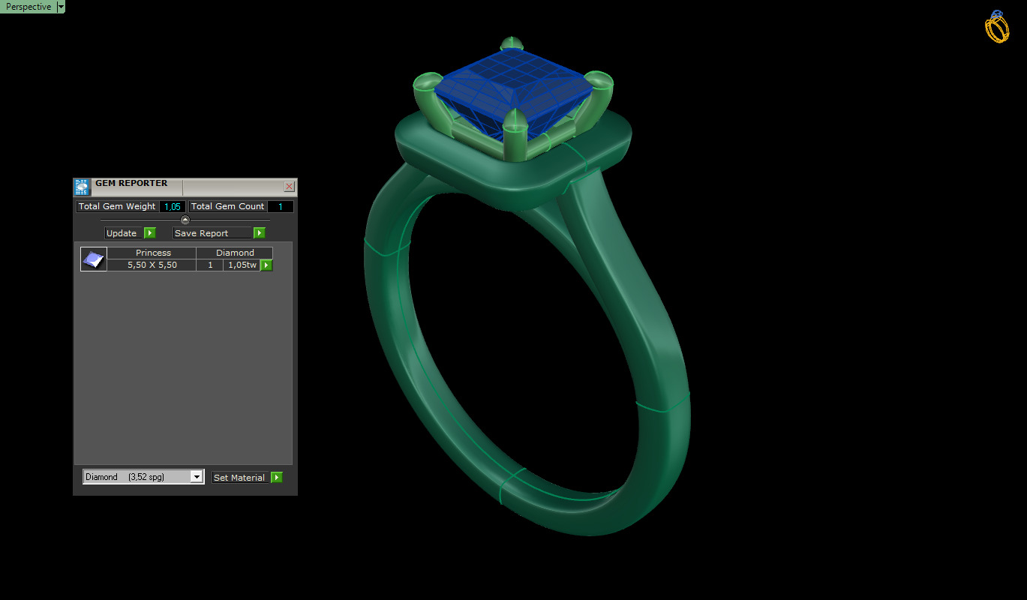This screenshot has height=600, width=1027.
Task: Click the Diamond header cell in the gem table
Action: (x=235, y=253)
